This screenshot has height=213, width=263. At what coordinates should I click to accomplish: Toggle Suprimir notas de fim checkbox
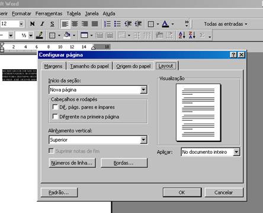tap(51, 151)
